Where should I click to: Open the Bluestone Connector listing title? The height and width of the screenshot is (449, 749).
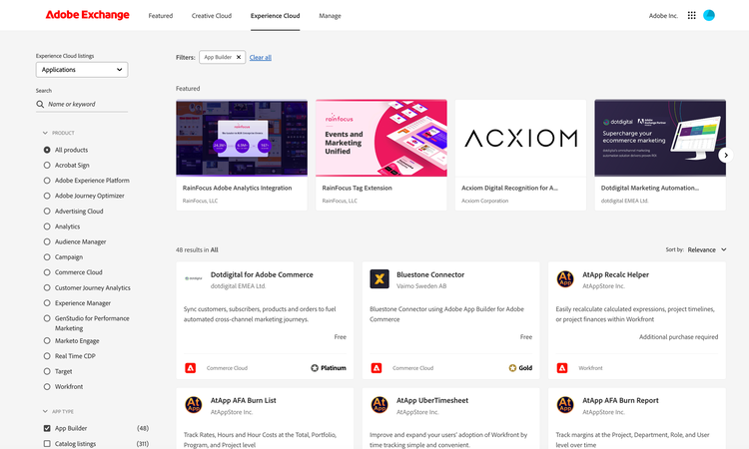tap(430, 274)
